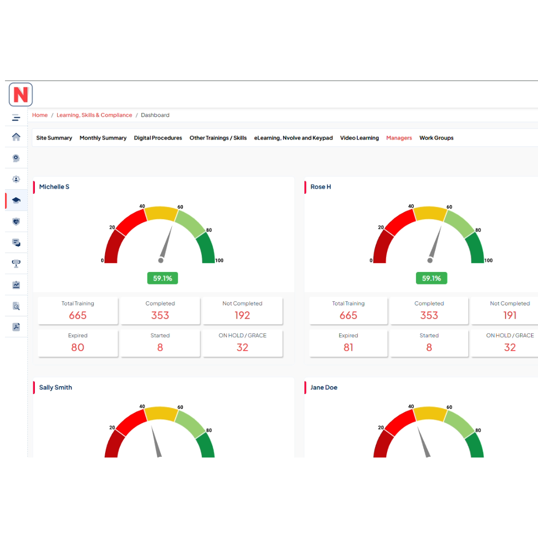This screenshot has width=538, height=538.
Task: Open the graduation cap learning icon
Action: (x=16, y=200)
